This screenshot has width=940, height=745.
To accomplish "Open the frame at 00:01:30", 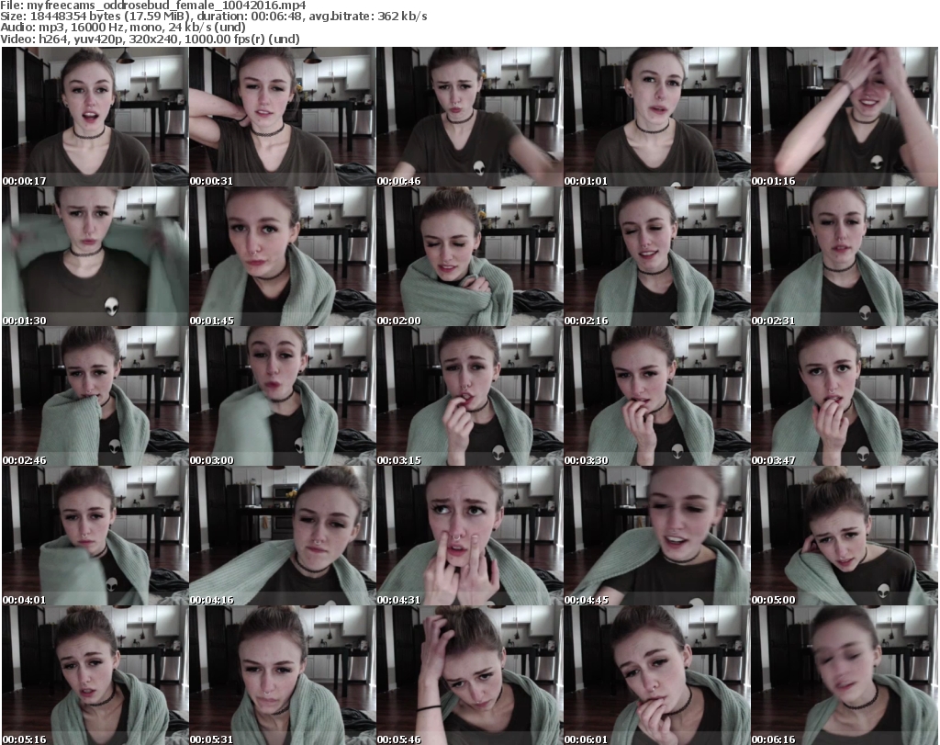I will (x=95, y=257).
